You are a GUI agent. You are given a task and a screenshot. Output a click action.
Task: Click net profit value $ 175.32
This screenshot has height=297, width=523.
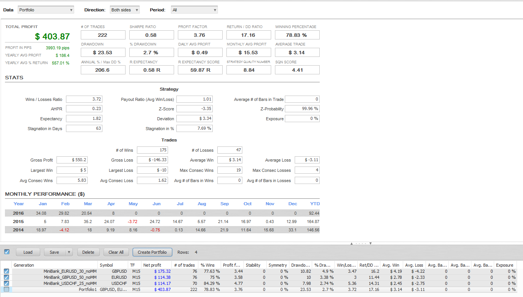click(162, 271)
